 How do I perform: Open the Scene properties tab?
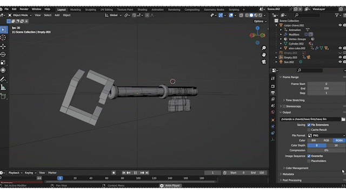[273, 106]
